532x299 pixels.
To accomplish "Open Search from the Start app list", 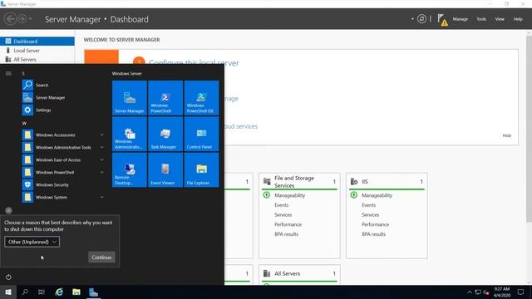I will [63, 85].
